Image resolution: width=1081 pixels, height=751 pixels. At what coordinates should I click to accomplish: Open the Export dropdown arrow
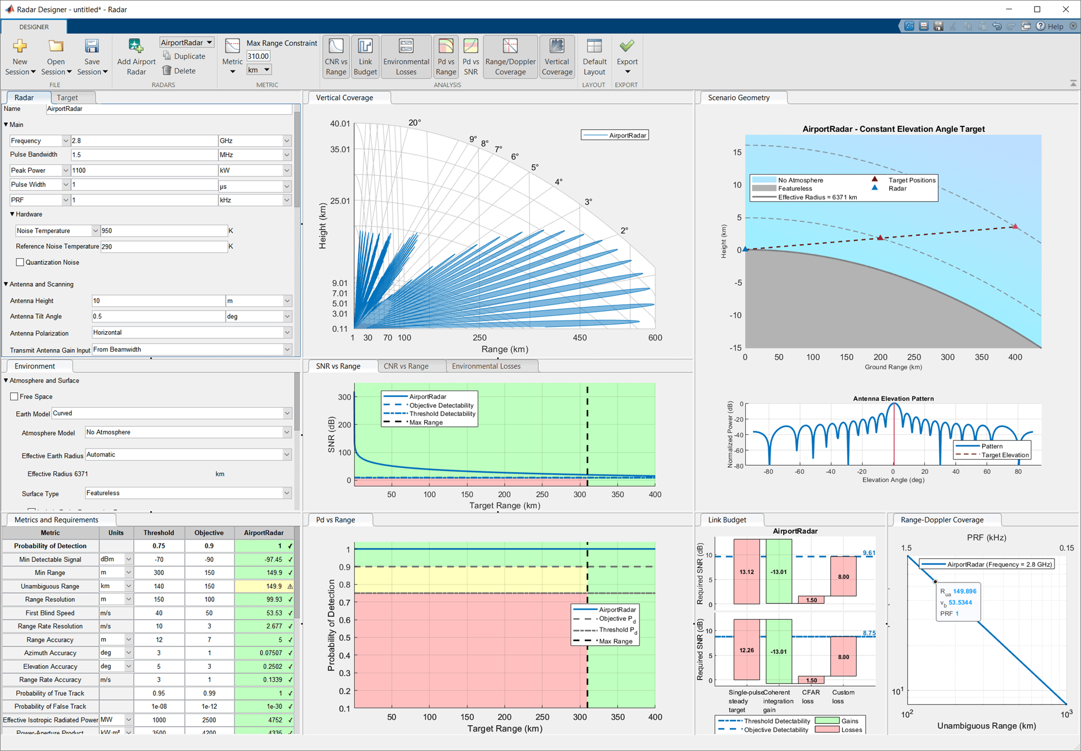[x=627, y=72]
